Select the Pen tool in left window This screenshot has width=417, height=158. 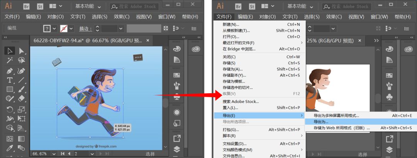(x=10, y=71)
